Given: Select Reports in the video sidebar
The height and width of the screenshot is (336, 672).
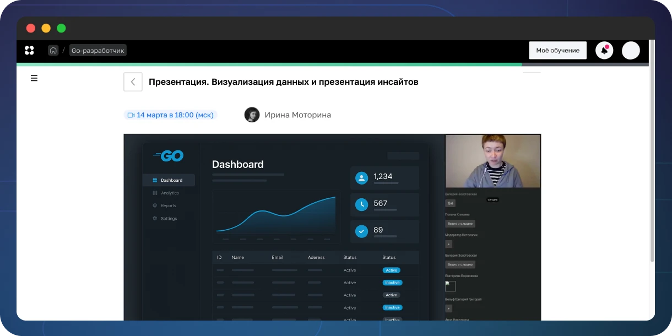Looking at the screenshot, I should (167, 205).
